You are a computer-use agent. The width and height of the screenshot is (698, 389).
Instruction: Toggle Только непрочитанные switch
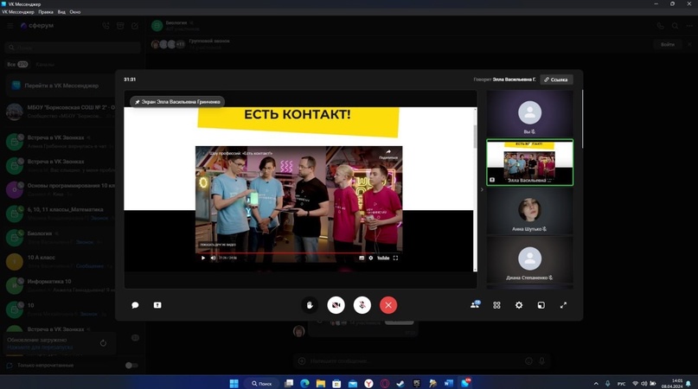tap(131, 366)
